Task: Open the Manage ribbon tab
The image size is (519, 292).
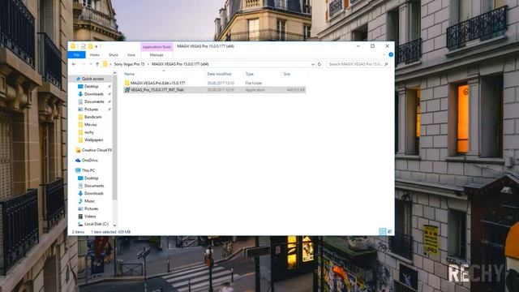Action: tap(157, 55)
